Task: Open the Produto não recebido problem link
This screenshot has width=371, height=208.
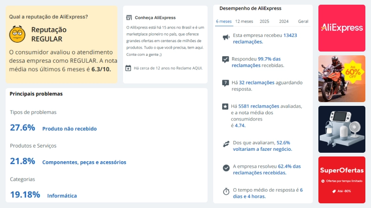Action: pos(70,129)
